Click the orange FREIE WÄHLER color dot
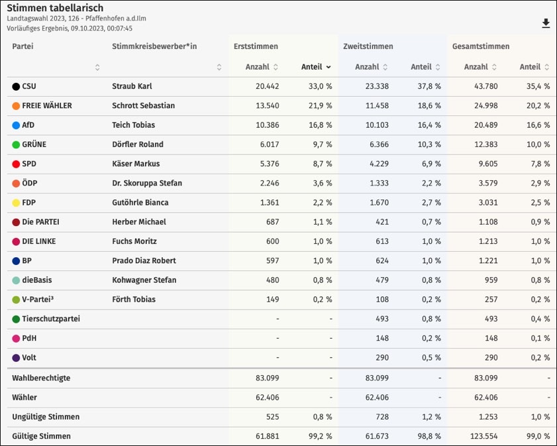557x446 pixels. pos(16,105)
